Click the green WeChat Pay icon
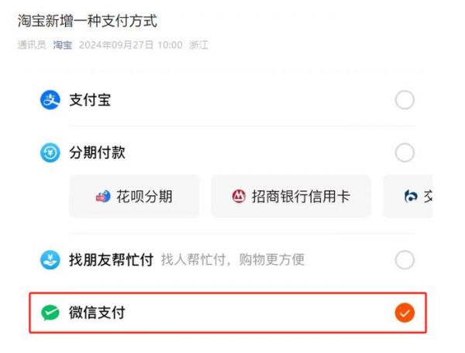 coord(50,313)
